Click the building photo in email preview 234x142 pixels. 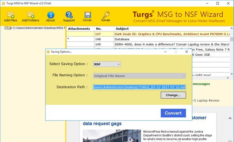pyautogui.click(x=112, y=136)
